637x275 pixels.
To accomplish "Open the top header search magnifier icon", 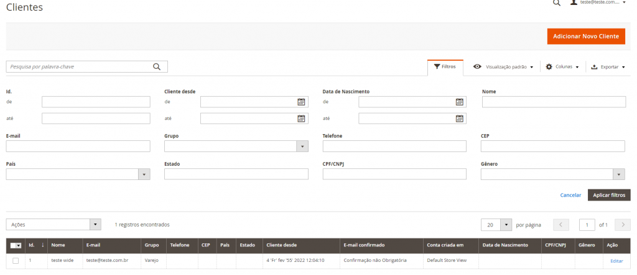I will [x=557, y=2].
